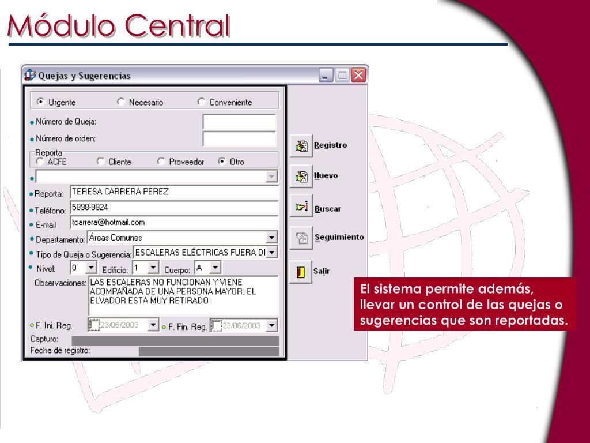Select the Urgente priority option
Viewport: 590px width, 443px height.
(x=40, y=102)
